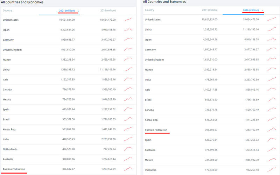Open Russian Federation link in left table
280x175 pixels.
tap(14, 169)
